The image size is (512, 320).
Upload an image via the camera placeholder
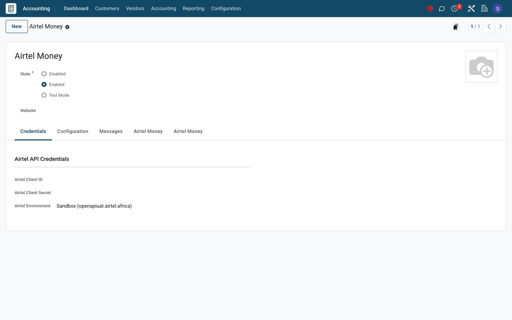point(481,67)
